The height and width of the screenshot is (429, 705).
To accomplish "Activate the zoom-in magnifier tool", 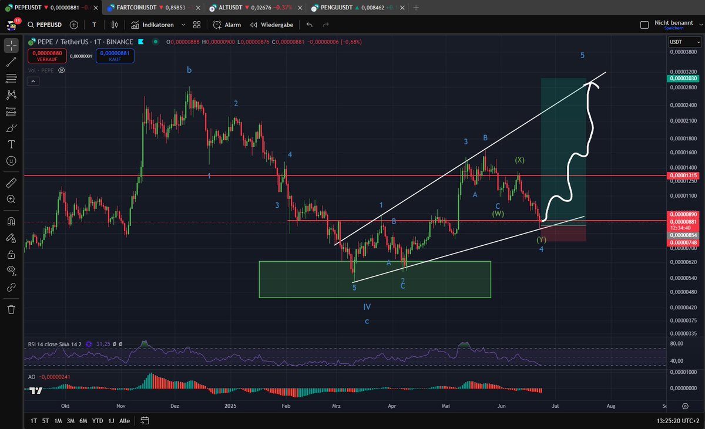I will point(11,200).
